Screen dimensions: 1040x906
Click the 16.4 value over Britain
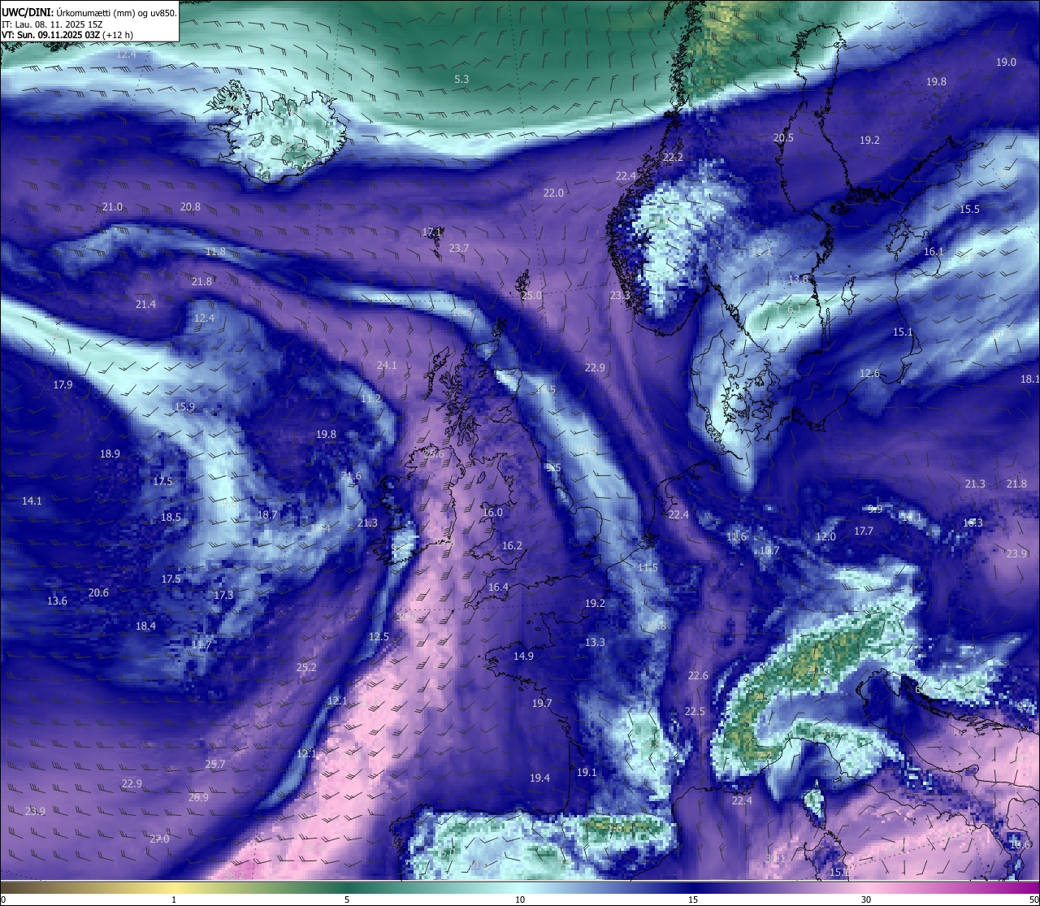click(x=498, y=587)
